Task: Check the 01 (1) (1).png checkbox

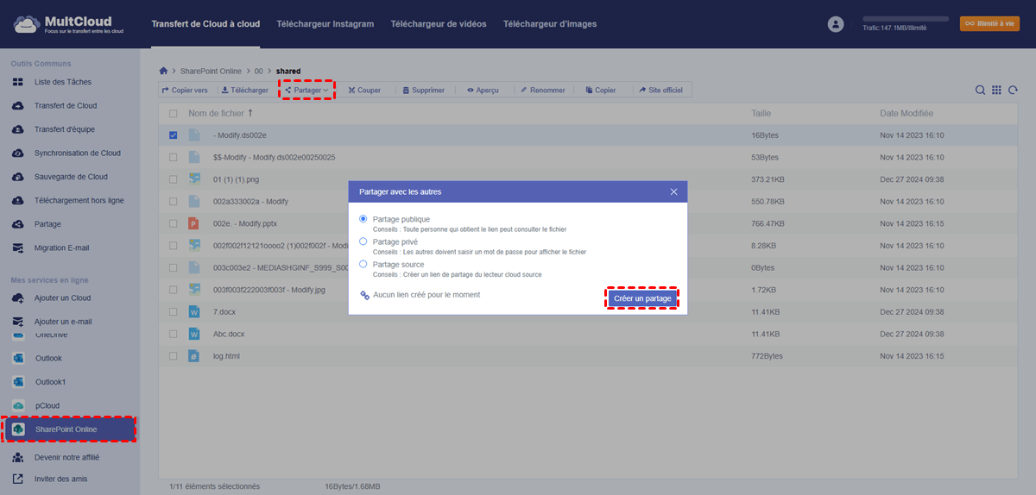Action: click(174, 179)
